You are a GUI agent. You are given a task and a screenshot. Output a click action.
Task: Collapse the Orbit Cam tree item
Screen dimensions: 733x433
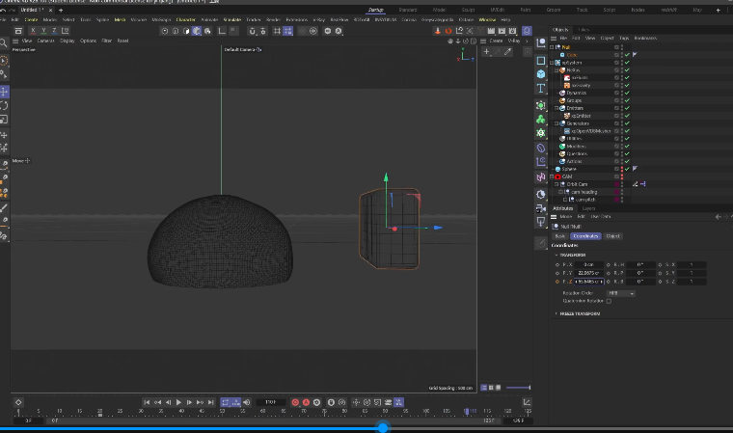tap(557, 184)
